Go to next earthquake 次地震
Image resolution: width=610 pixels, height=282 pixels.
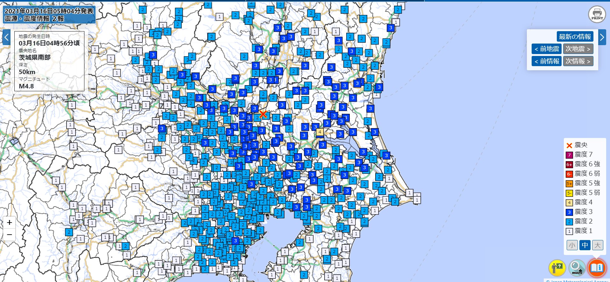tap(578, 49)
